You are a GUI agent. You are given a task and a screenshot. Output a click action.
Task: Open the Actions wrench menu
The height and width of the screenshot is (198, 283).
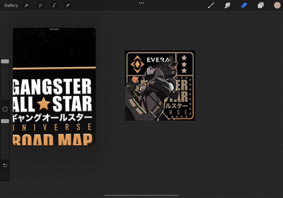click(x=27, y=5)
